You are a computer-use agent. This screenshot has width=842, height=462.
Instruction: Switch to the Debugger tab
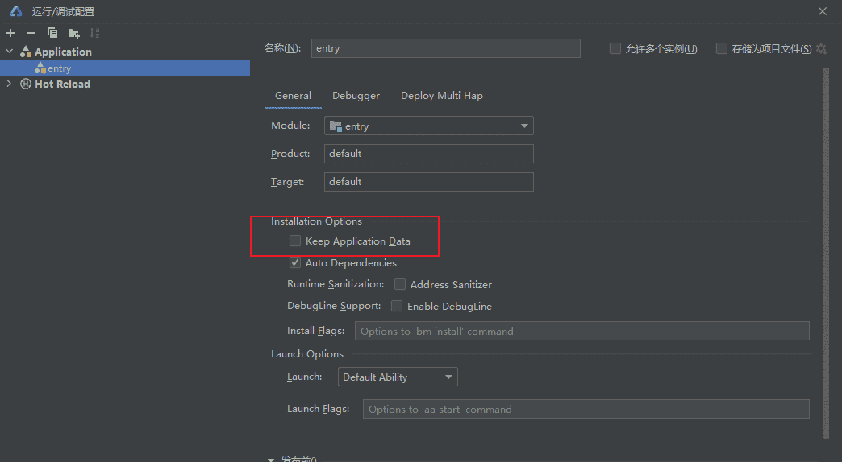pyautogui.click(x=356, y=95)
